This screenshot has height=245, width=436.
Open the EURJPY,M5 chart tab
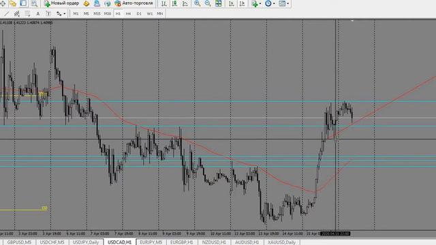tap(151, 242)
